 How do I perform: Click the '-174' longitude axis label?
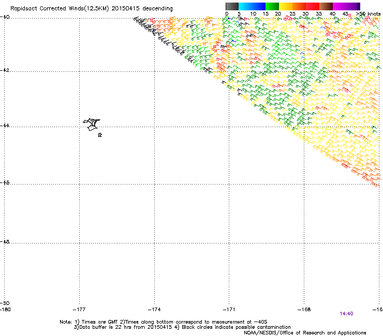[x=154, y=310]
